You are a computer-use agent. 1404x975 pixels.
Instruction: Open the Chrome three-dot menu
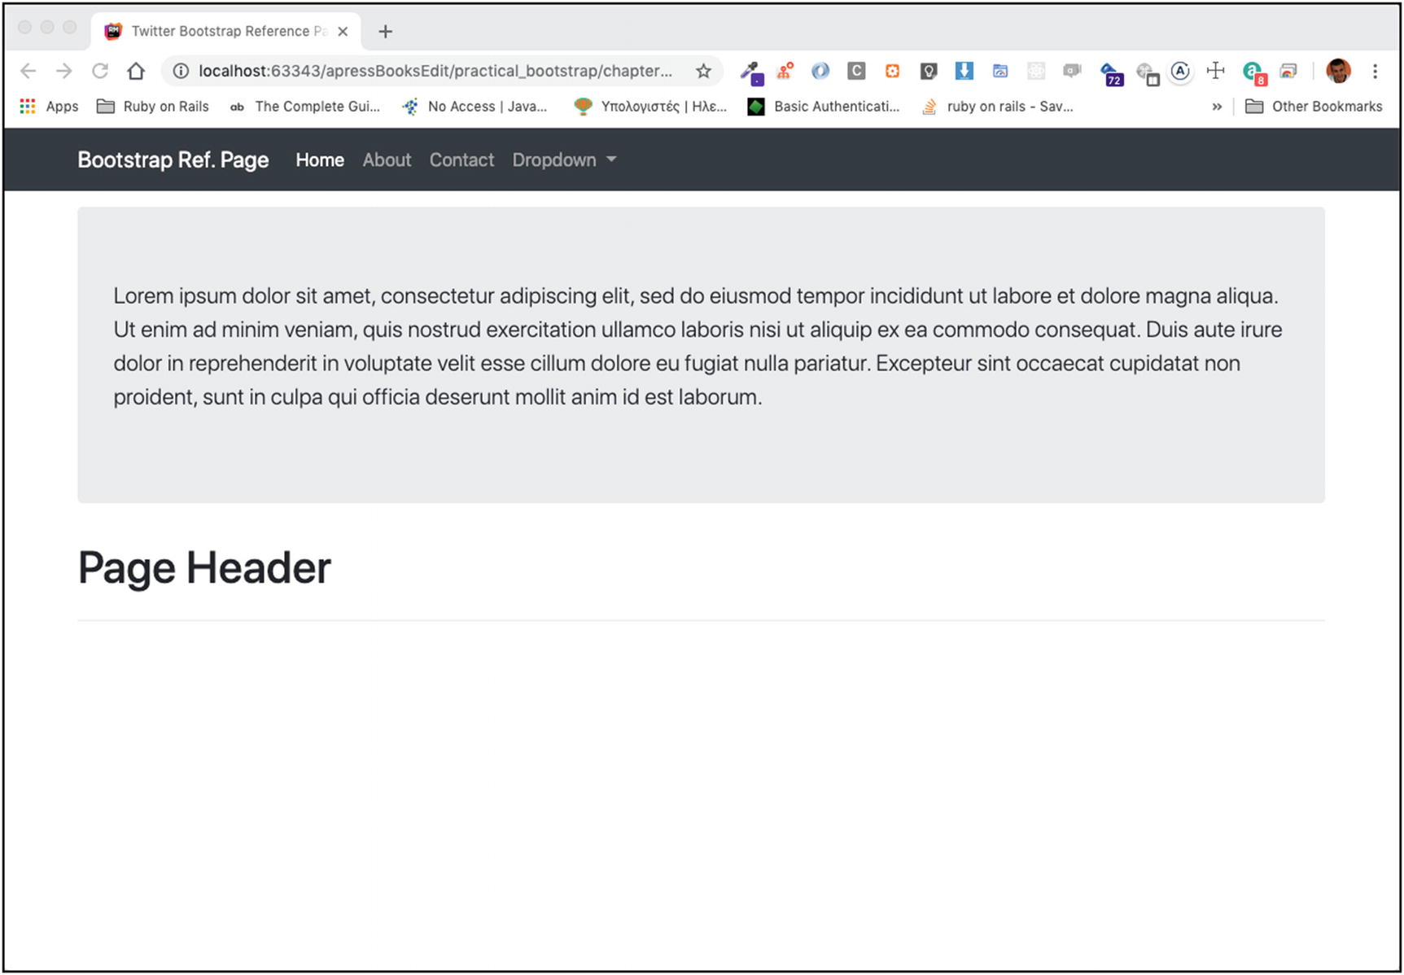click(1375, 72)
